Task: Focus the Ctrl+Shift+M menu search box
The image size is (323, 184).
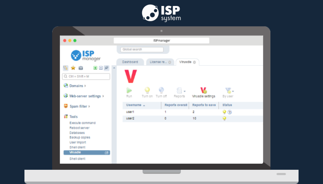Action: pos(86,76)
